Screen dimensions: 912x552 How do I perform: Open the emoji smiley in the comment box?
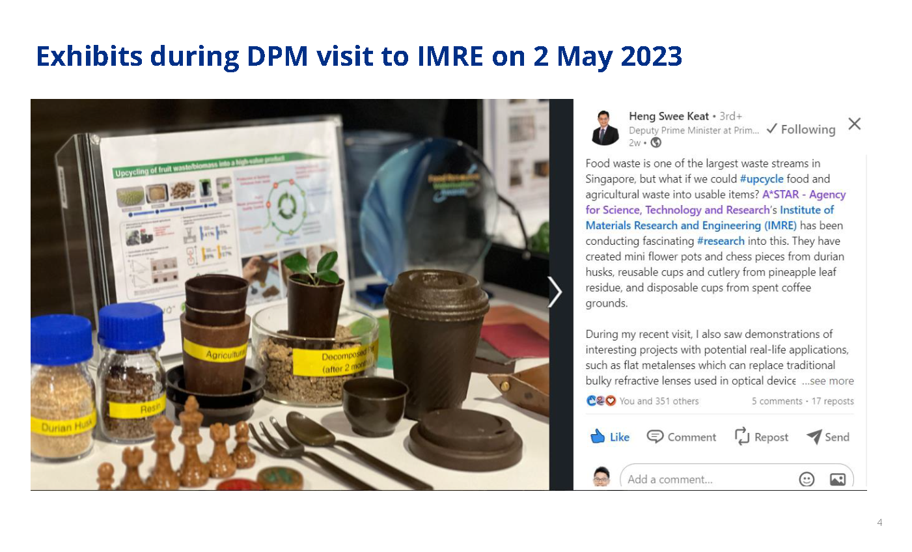click(807, 479)
